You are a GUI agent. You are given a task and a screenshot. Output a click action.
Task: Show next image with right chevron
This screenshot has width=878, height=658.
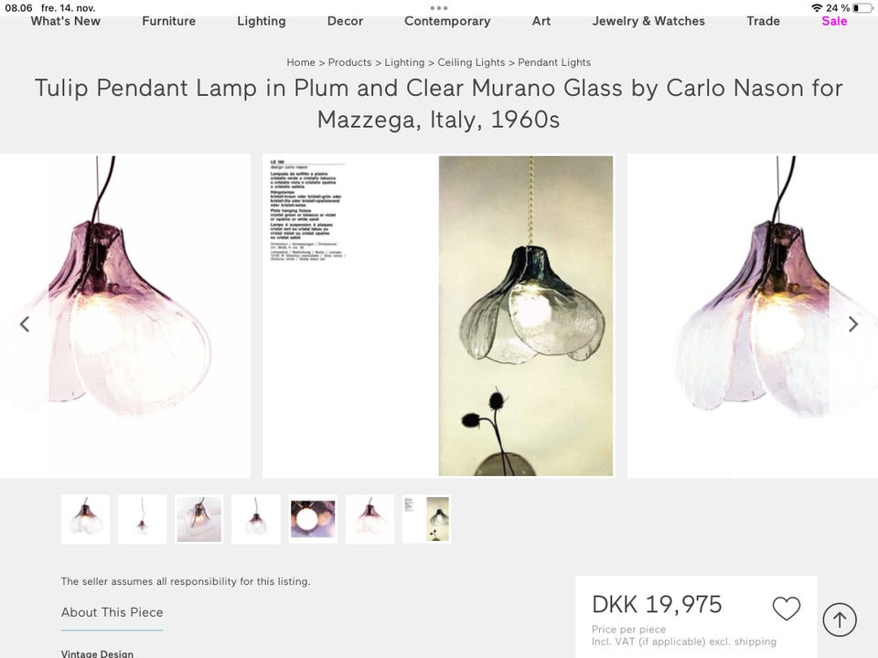(x=852, y=324)
